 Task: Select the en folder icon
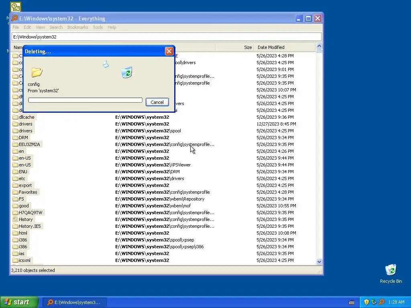click(x=15, y=151)
